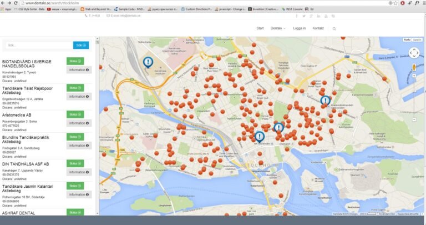
Task: Click the blue exclamation marker near Karolinska
Action: pyautogui.click(x=148, y=62)
